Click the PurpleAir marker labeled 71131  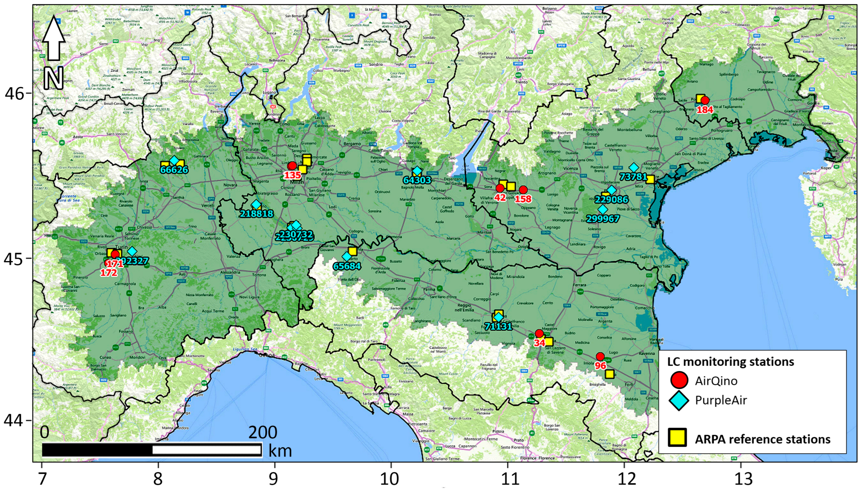(499, 317)
